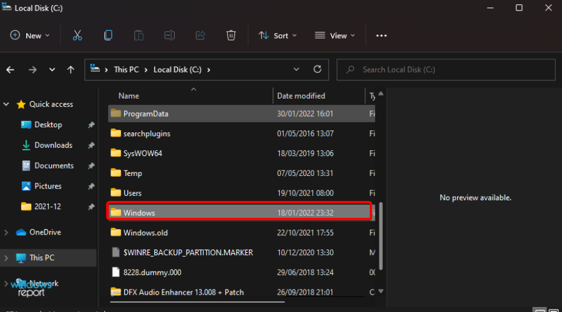This screenshot has width=562, height=312.
Task: Click the Cut scissors icon
Action: click(77, 36)
